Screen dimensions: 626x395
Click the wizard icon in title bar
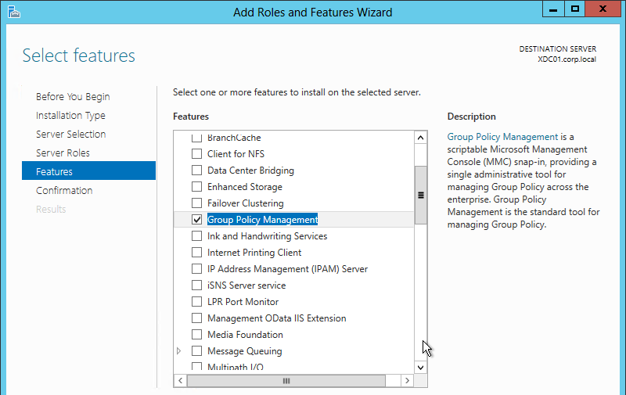(x=13, y=12)
